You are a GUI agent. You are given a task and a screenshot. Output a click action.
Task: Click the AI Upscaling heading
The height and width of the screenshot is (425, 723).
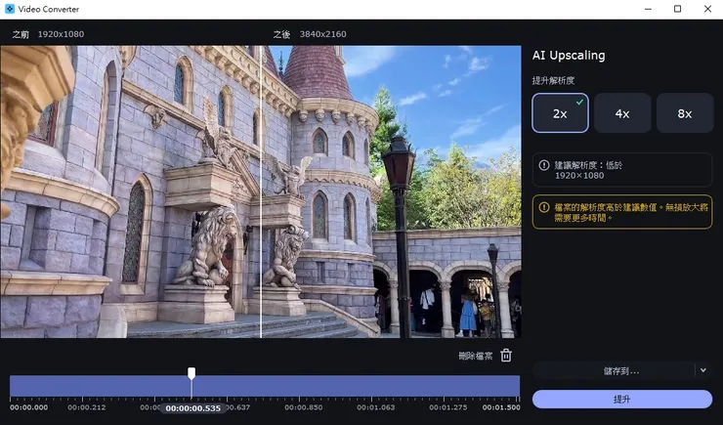569,56
